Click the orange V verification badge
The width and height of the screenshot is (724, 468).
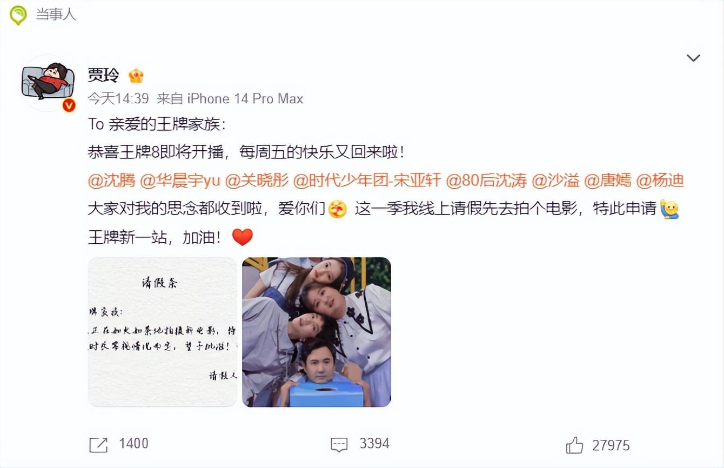69,105
